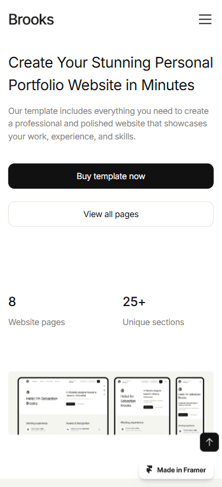
Task: Select the desktop mockup preview
Action: 63,406
